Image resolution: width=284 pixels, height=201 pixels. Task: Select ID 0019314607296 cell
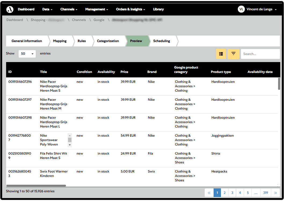click(x=20, y=82)
